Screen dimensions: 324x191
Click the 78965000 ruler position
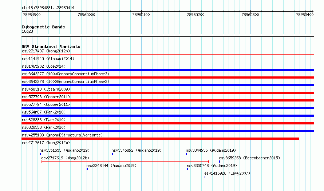[86, 15]
